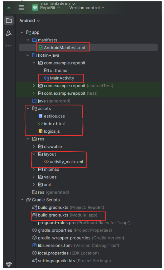Screen dimensions: 164x270
Task: Open the Project folder tool window icon
Action: pyautogui.click(x=9, y=21)
